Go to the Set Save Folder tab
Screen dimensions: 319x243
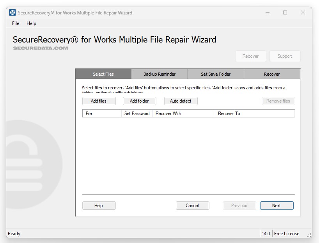click(x=216, y=74)
